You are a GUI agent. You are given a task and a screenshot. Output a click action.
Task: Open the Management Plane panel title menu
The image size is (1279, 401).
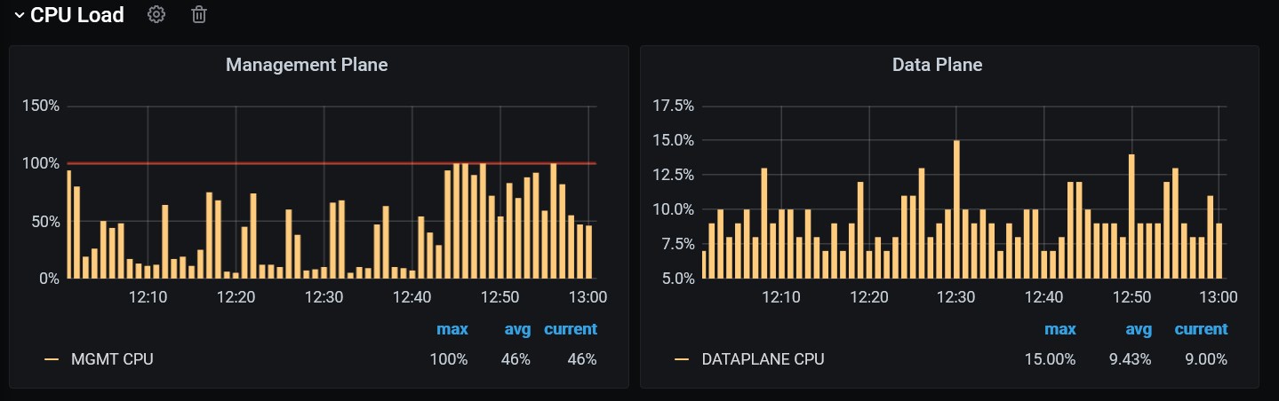307,65
